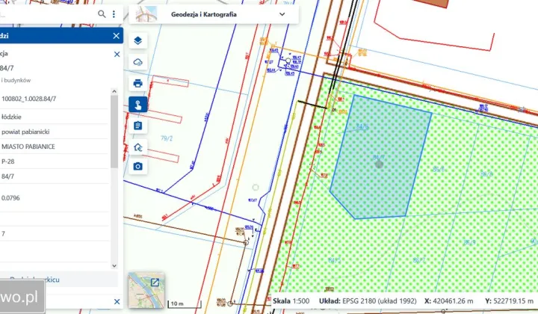538x314 pixels.
Task: Select the łódzkie voivodeship row
Action: 54,117
